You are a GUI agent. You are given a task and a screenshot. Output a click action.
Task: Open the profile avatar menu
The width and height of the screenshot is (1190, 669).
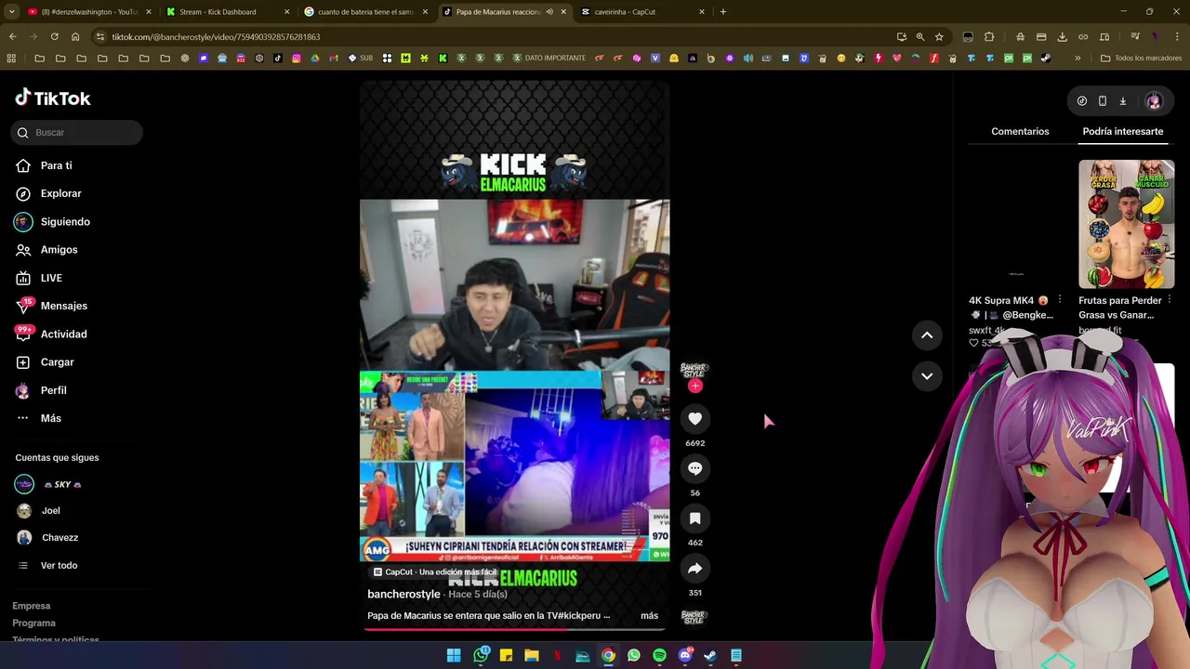[x=1154, y=101]
